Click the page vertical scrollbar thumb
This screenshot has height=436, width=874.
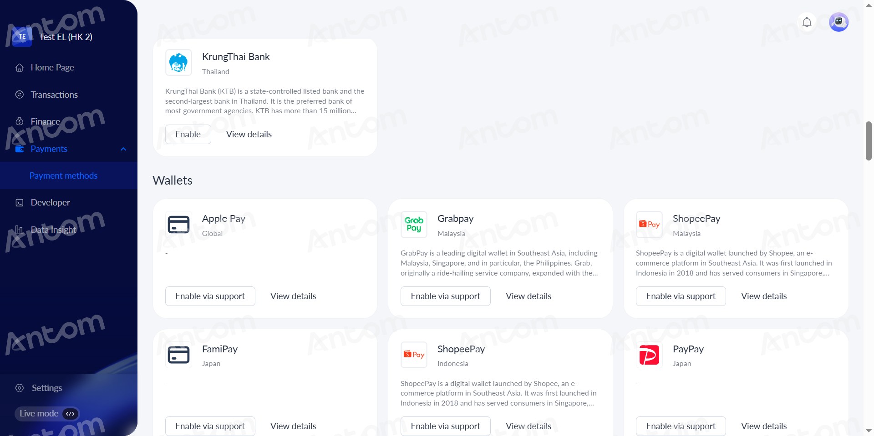tap(869, 141)
